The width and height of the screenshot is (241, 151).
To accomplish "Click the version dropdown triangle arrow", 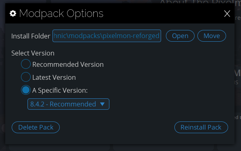I will coord(103,104).
